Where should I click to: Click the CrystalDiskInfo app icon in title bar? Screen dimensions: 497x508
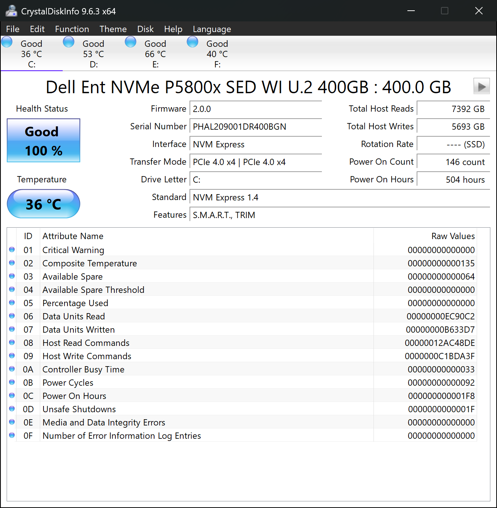tap(11, 11)
